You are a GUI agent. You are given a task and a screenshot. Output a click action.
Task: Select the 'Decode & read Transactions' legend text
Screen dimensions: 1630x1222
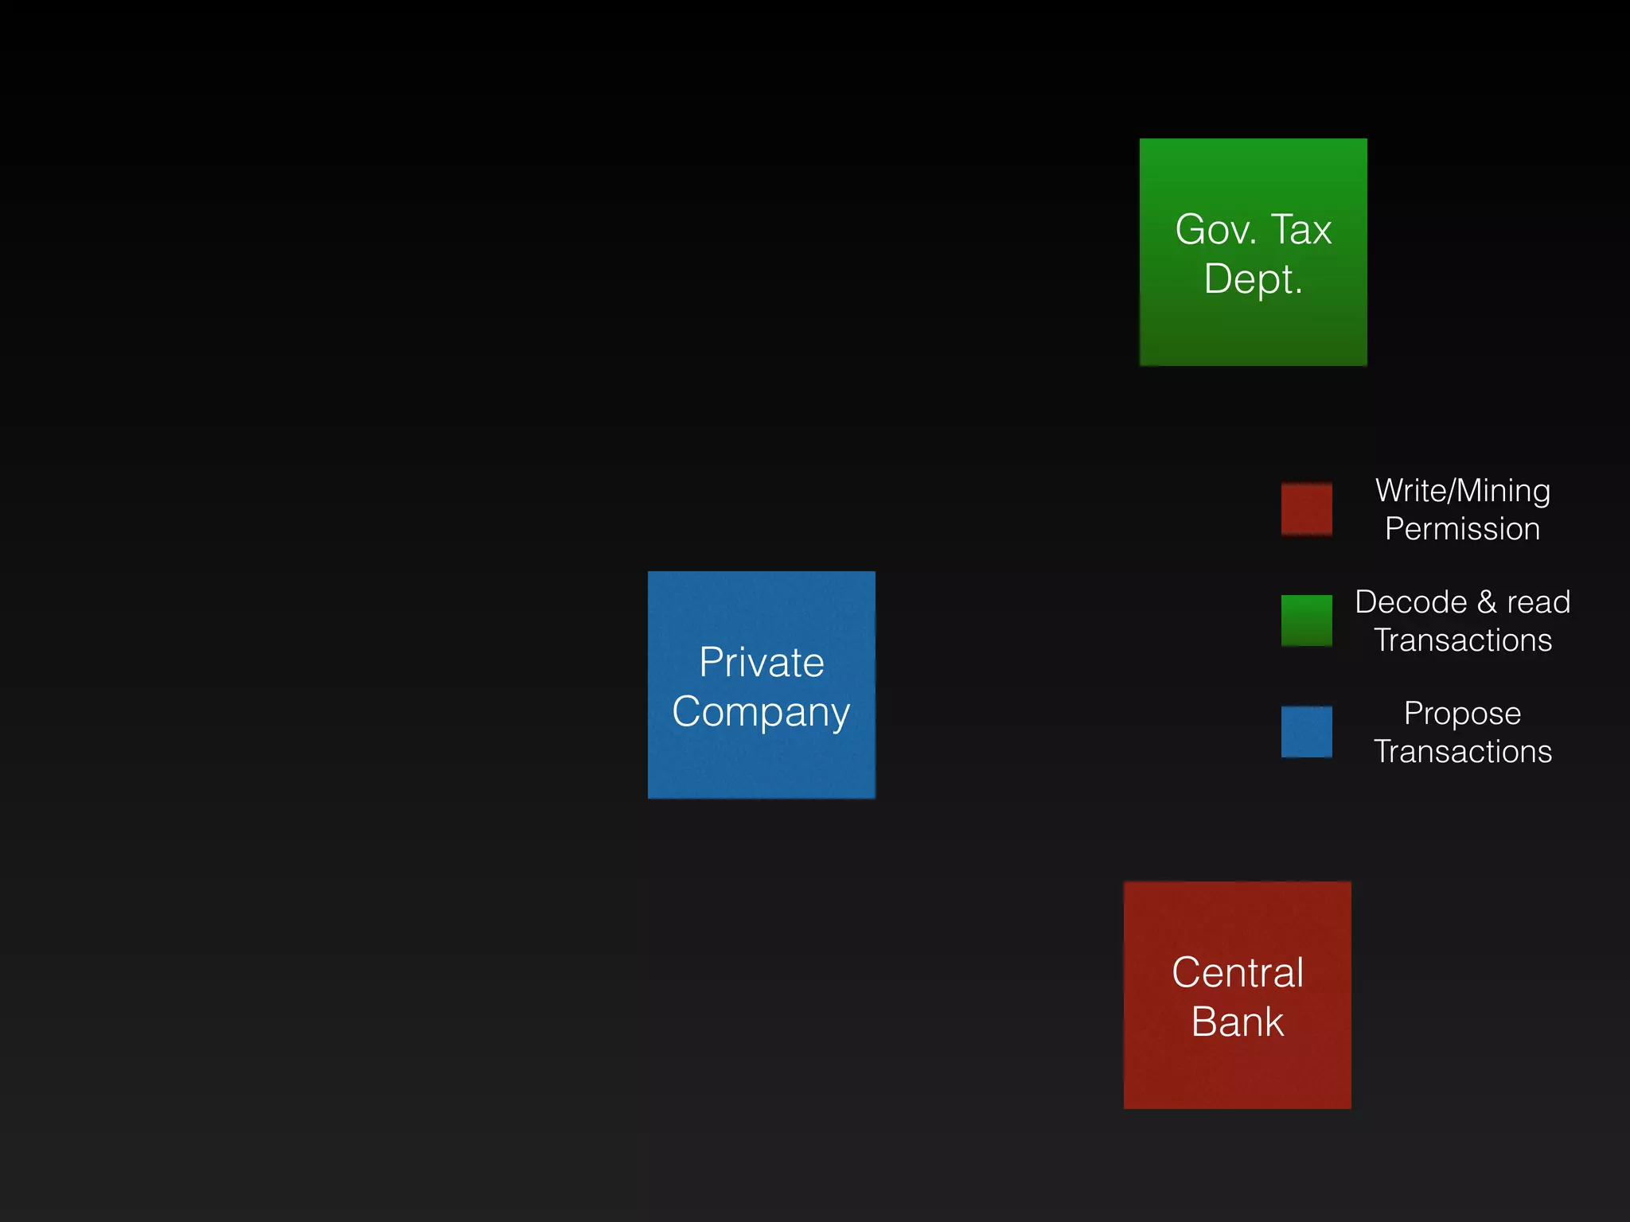(x=1462, y=621)
